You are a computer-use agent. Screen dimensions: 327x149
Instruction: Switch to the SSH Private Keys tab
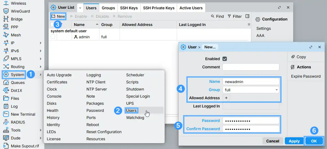pos(159,8)
